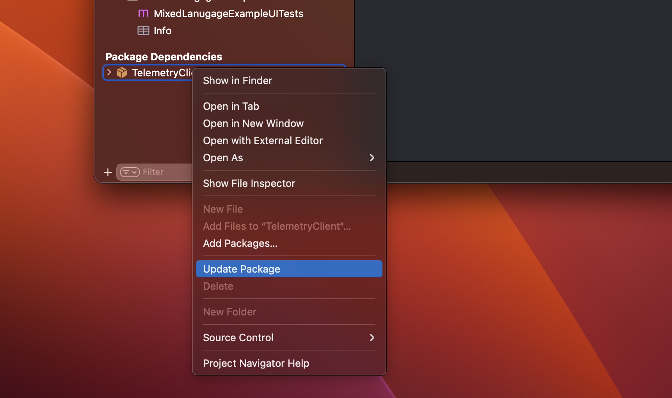Screen dimensions: 672x398
Task: Click the filter icon in the filter bar
Action: (x=126, y=172)
